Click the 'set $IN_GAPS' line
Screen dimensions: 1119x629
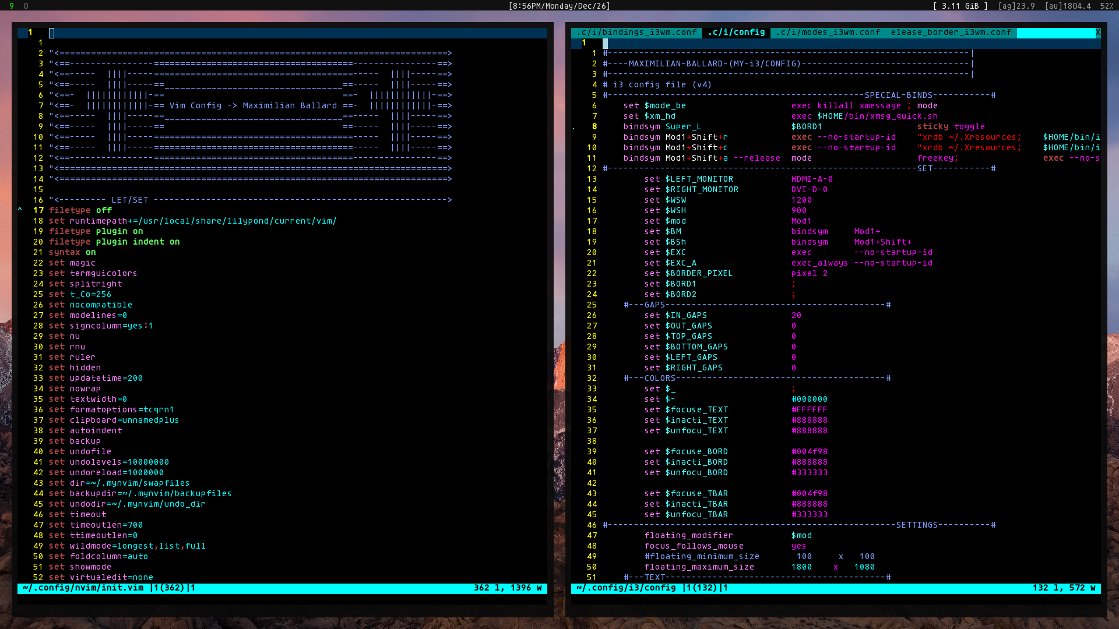tap(723, 316)
